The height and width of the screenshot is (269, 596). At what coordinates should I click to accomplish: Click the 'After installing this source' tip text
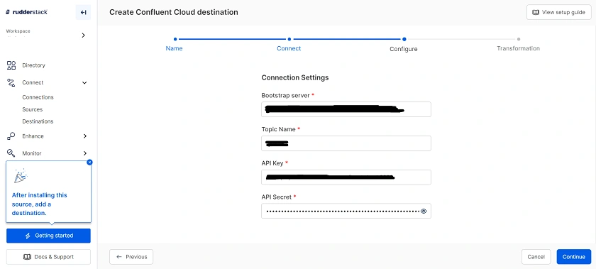pos(40,204)
